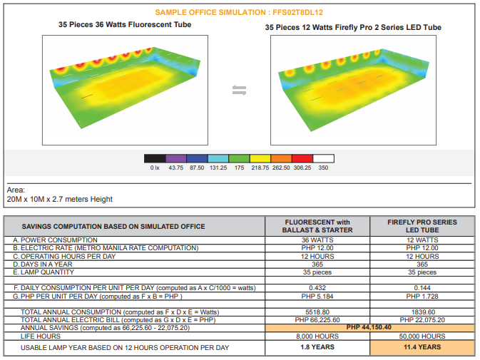Click 'F. DAILY CONSUMPTION PER UNIT PER DAY' row
The height and width of the screenshot is (360, 480).
[135, 288]
